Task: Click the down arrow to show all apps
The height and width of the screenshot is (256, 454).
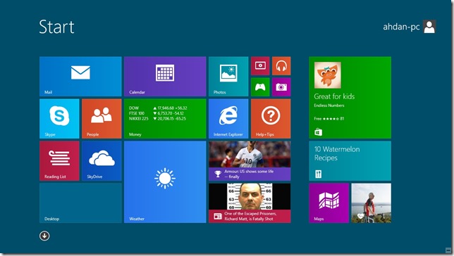Action: pos(44,236)
